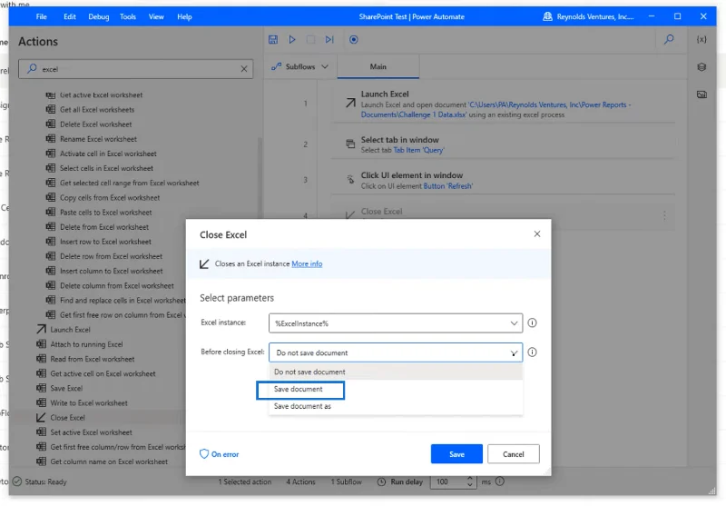Click the Run delay info icon

(x=500, y=481)
